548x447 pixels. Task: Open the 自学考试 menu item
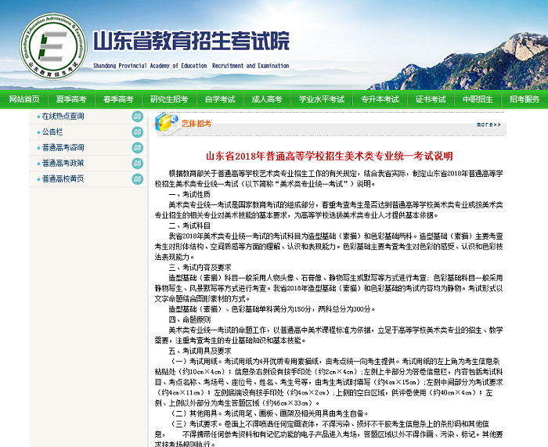(x=220, y=99)
